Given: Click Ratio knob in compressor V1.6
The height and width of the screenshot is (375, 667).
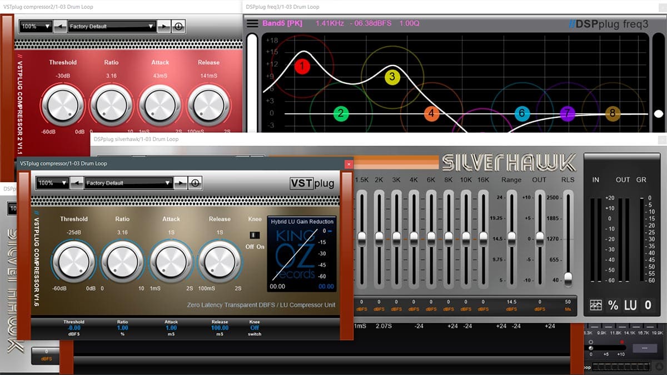Looking at the screenshot, I should (x=122, y=263).
